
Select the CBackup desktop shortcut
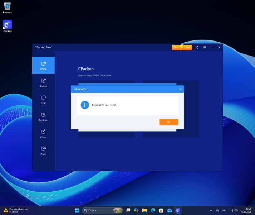tap(7, 26)
